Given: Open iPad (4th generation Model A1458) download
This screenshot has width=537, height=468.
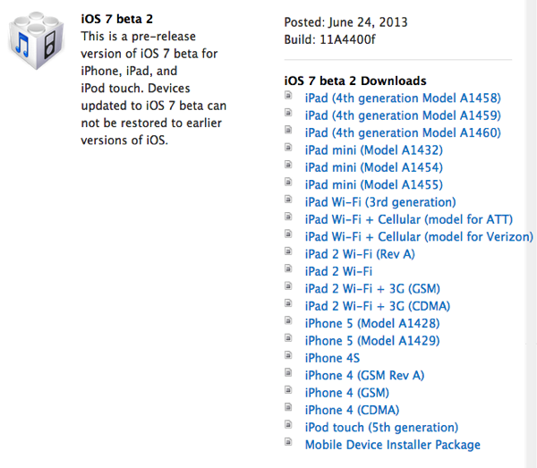Looking at the screenshot, I should click(x=403, y=98).
